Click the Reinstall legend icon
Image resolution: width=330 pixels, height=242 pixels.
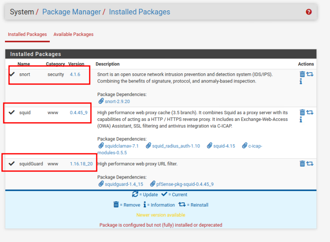(182, 204)
